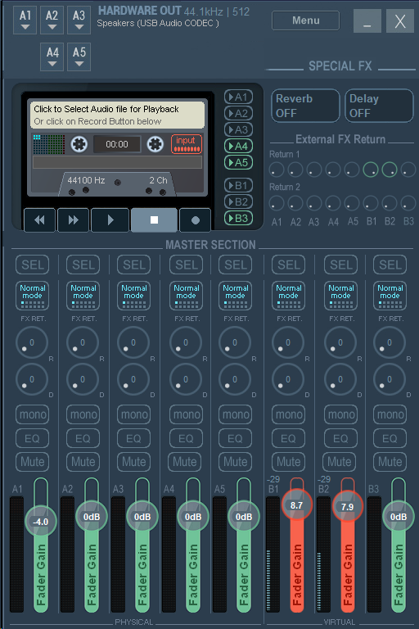419x629 pixels.
Task: Disable recorder routing to A5
Action: point(239,162)
